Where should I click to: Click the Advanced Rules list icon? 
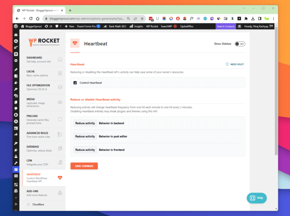pyautogui.click(x=60, y=135)
